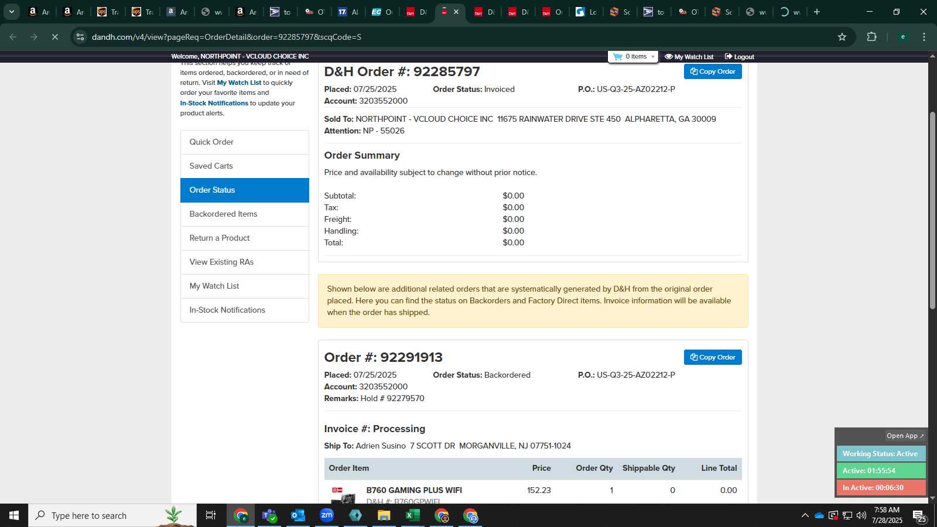Open My Watch List sidebar item
The image size is (937, 527).
coord(245,286)
